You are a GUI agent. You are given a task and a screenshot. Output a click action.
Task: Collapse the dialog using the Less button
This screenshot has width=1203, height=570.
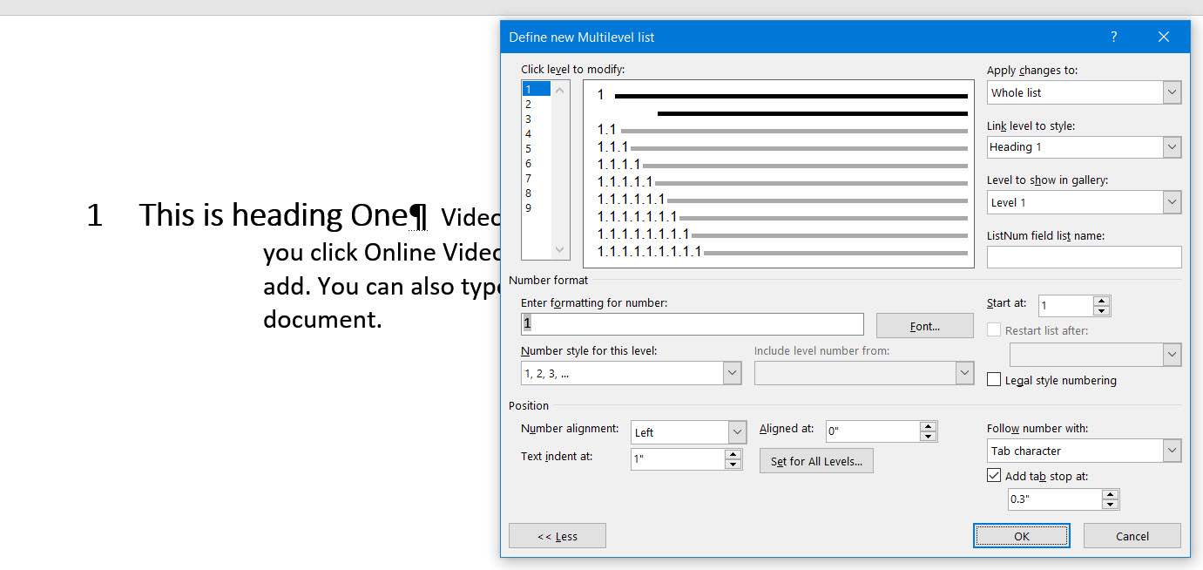557,535
